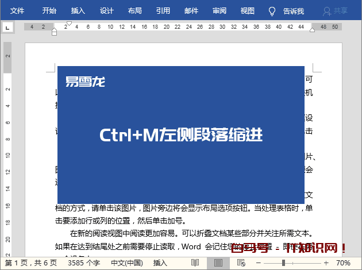362x270 pixels.
Task: Select Print Layout view icon
Action: [218, 263]
